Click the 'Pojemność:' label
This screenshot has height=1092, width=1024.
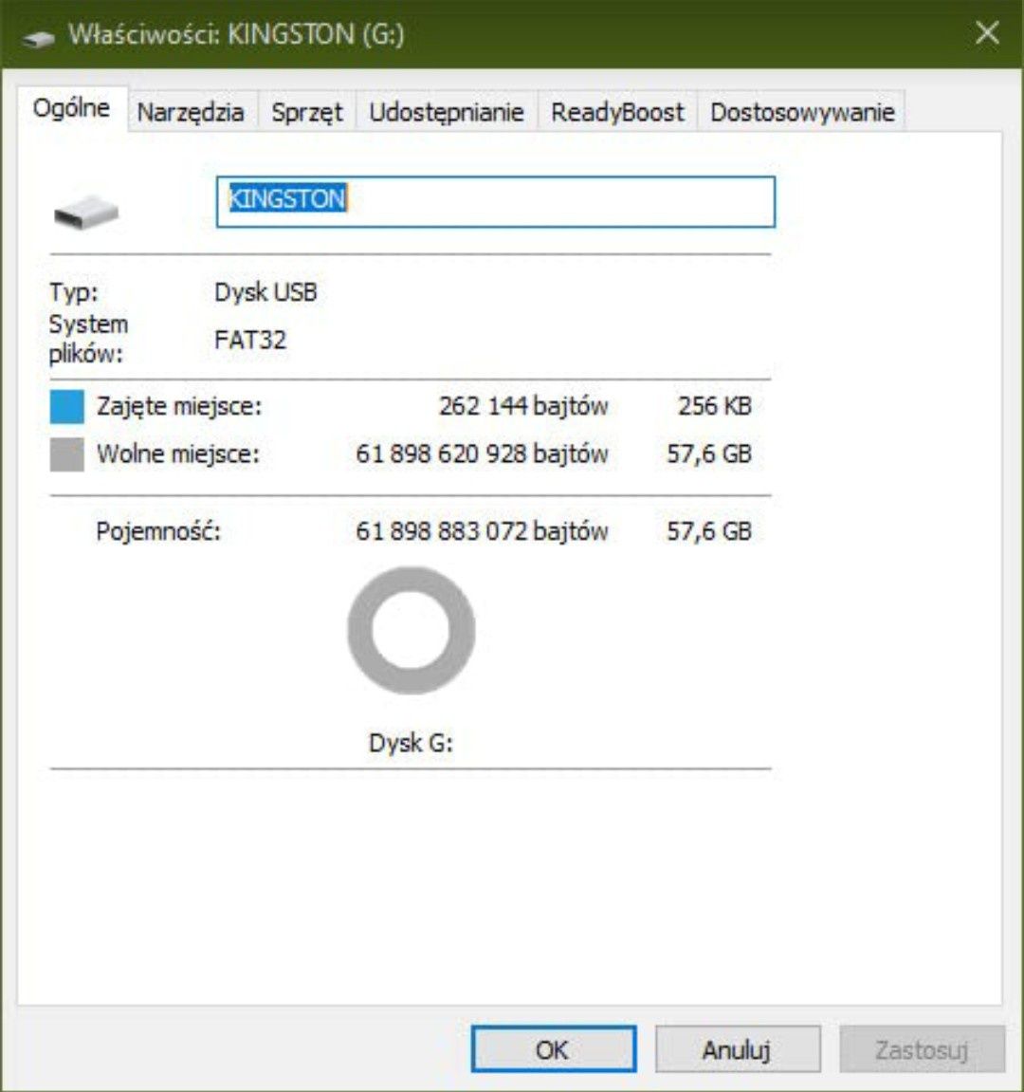point(158,531)
